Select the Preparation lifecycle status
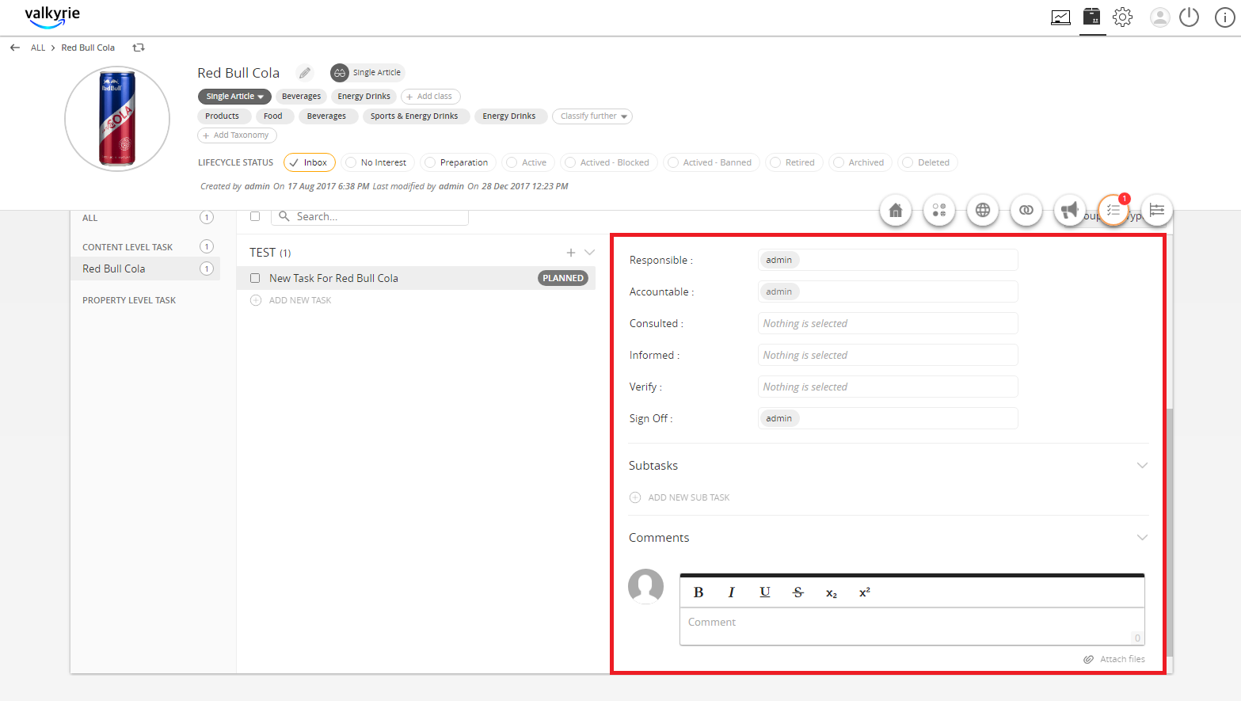 (459, 162)
